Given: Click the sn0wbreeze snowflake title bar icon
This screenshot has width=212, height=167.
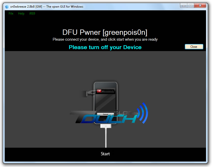Looking at the screenshot, I should click(x=7, y=7).
